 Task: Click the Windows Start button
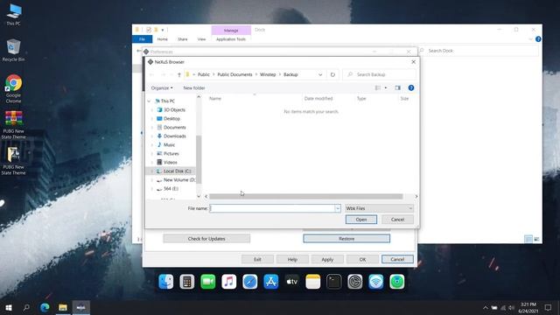pyautogui.click(x=9, y=307)
